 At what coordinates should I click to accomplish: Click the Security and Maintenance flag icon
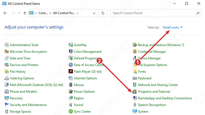pos(7,105)
